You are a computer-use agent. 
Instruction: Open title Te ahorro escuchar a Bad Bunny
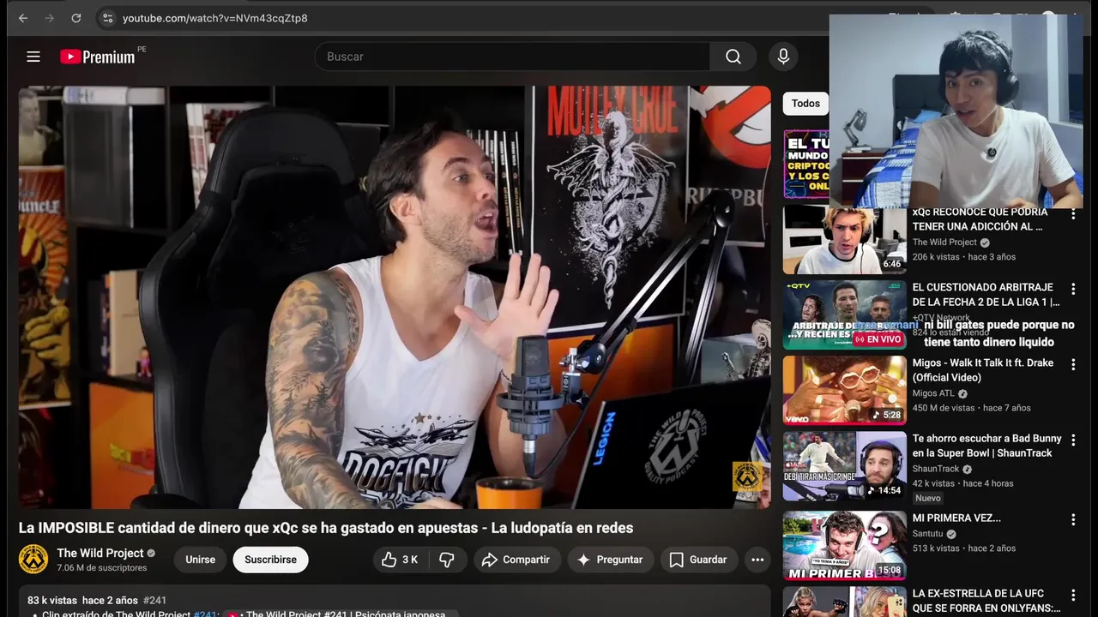point(987,446)
